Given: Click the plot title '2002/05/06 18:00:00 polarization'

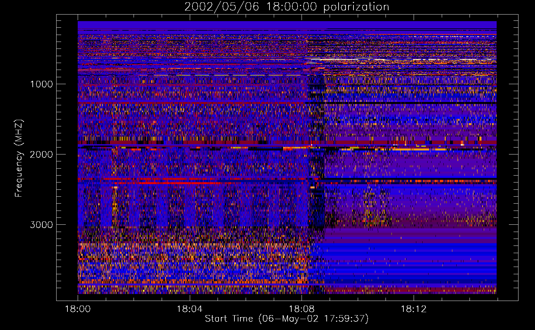Looking at the screenshot, I should tap(287, 7).
